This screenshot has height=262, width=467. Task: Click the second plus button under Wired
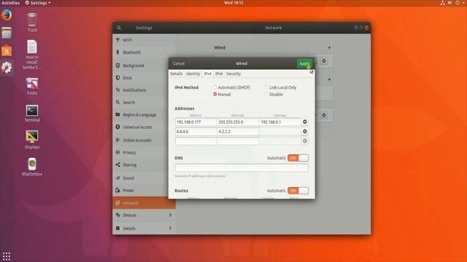point(329,79)
